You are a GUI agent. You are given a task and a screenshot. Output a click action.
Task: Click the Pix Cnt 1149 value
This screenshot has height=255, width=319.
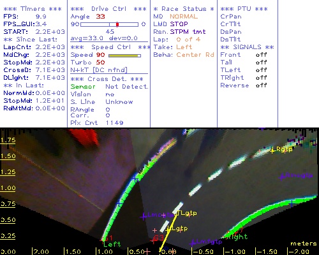click(114, 123)
